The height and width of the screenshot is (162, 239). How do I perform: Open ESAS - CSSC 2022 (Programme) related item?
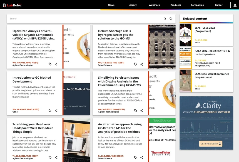205,29
